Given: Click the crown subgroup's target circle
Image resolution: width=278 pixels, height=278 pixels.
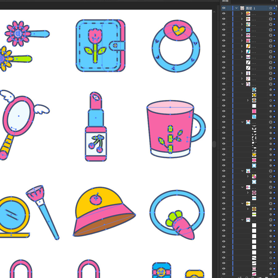Looking at the screenshot, I should [271, 100].
